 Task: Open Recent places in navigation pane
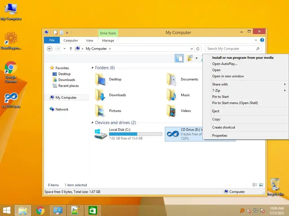[x=69, y=85]
